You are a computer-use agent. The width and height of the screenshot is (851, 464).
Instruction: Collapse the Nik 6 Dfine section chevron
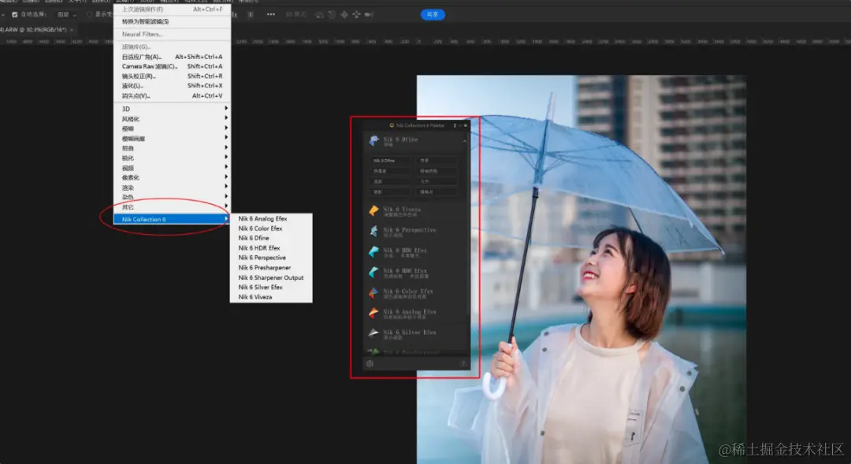(464, 141)
